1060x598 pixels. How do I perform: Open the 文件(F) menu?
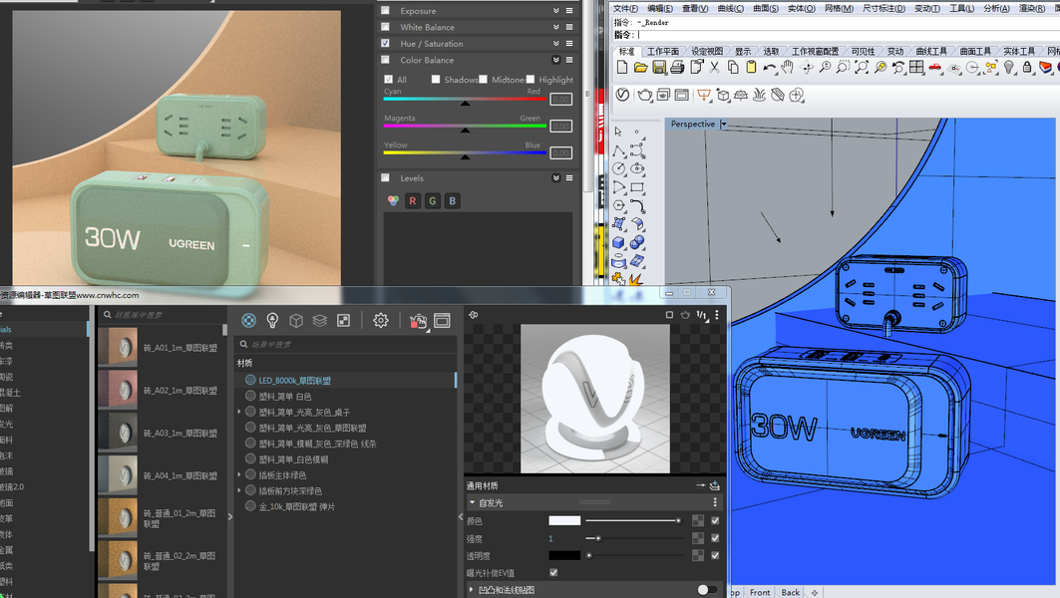pyautogui.click(x=625, y=8)
